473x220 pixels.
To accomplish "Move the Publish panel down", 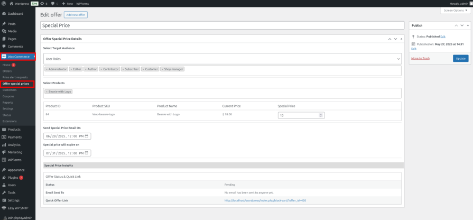I will pyautogui.click(x=461, y=25).
